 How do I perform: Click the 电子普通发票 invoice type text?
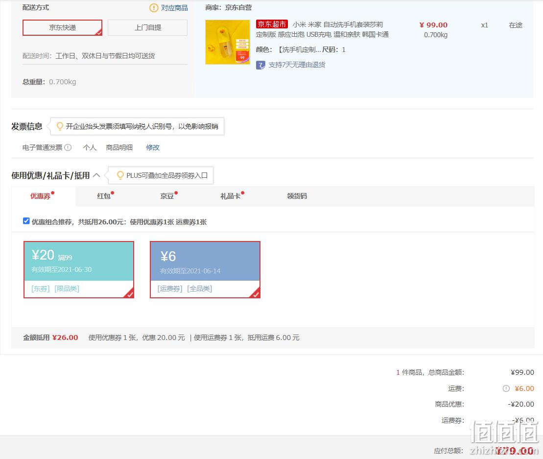[42, 147]
